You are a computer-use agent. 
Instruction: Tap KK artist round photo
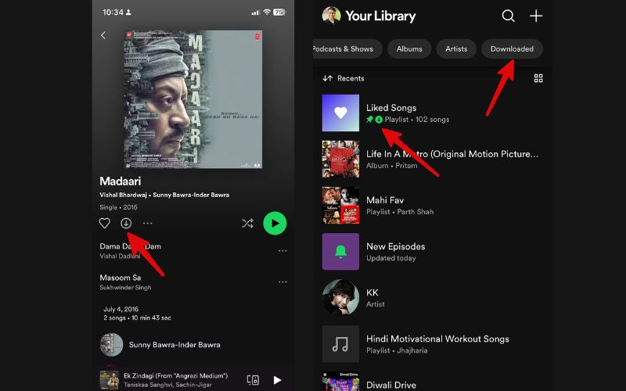coord(340,298)
